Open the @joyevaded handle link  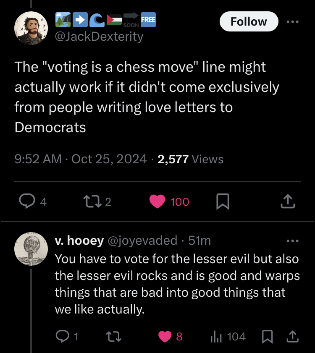(142, 241)
